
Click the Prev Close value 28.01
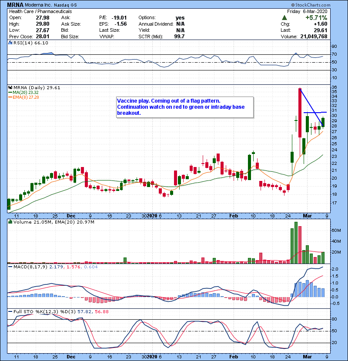point(43,37)
